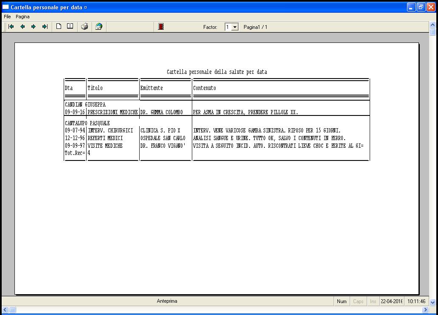
Task: Click the date field in status bar
Action: (392, 301)
